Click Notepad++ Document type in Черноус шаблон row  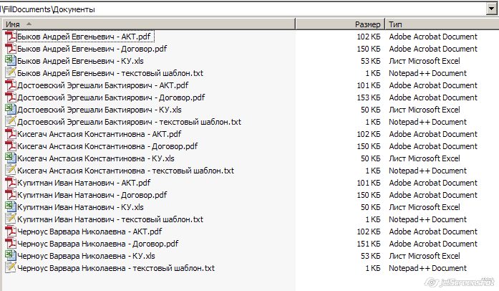[x=427, y=268]
